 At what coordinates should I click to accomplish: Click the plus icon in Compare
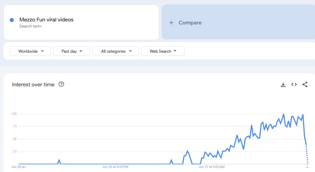(171, 23)
